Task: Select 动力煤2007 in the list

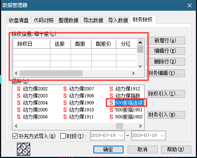Action: click(x=79, y=89)
